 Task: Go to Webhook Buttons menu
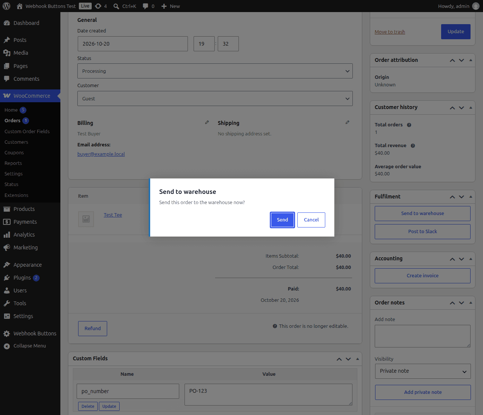click(x=30, y=334)
